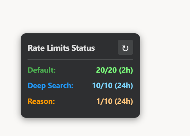Click the (24h) window in Reason row
Viewport: 190px width, 136px height.
coord(124,101)
